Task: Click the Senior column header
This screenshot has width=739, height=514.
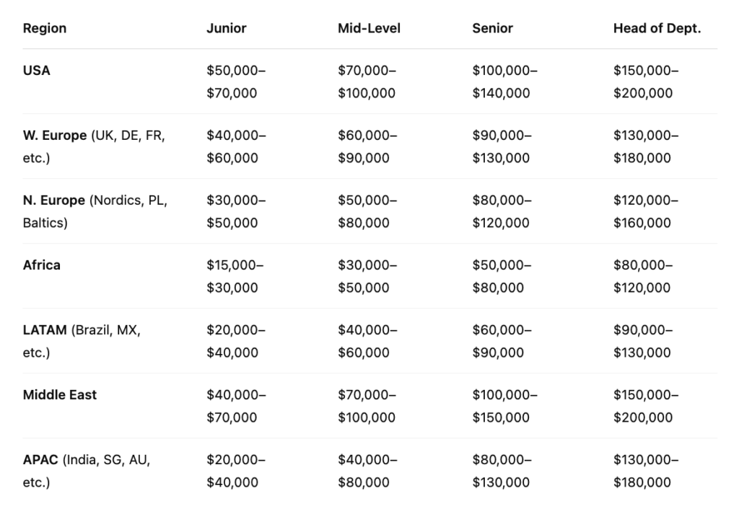Action: coord(493,29)
